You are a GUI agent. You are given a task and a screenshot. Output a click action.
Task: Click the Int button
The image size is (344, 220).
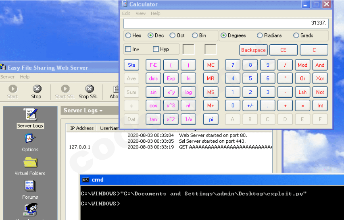(x=320, y=106)
